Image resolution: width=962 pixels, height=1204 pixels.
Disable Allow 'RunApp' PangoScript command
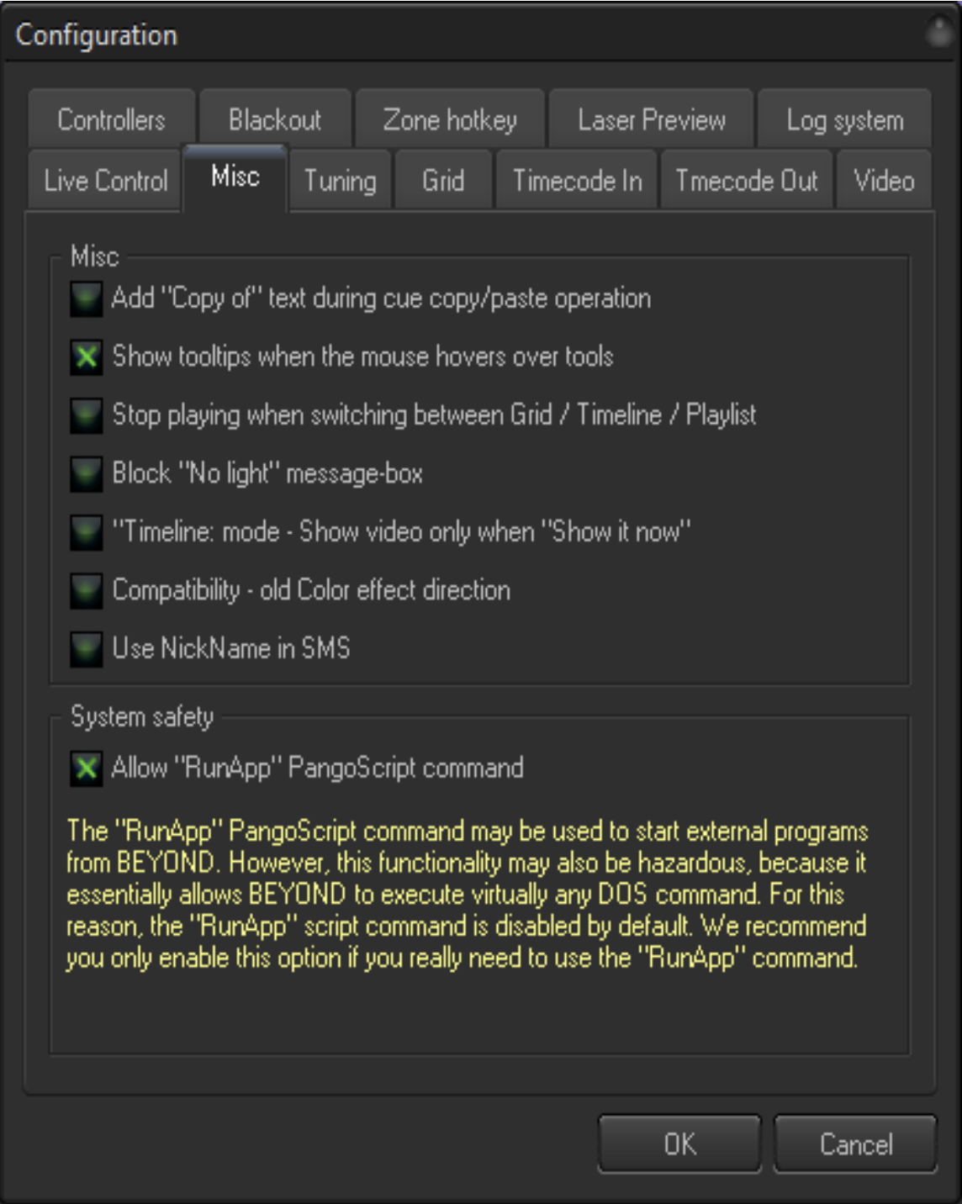(86, 768)
